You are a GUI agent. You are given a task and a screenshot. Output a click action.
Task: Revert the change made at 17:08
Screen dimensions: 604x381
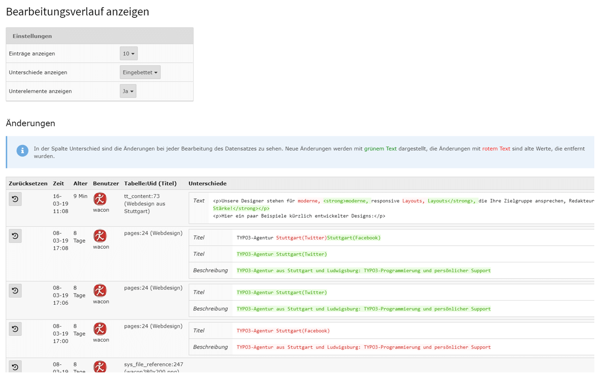click(x=15, y=236)
